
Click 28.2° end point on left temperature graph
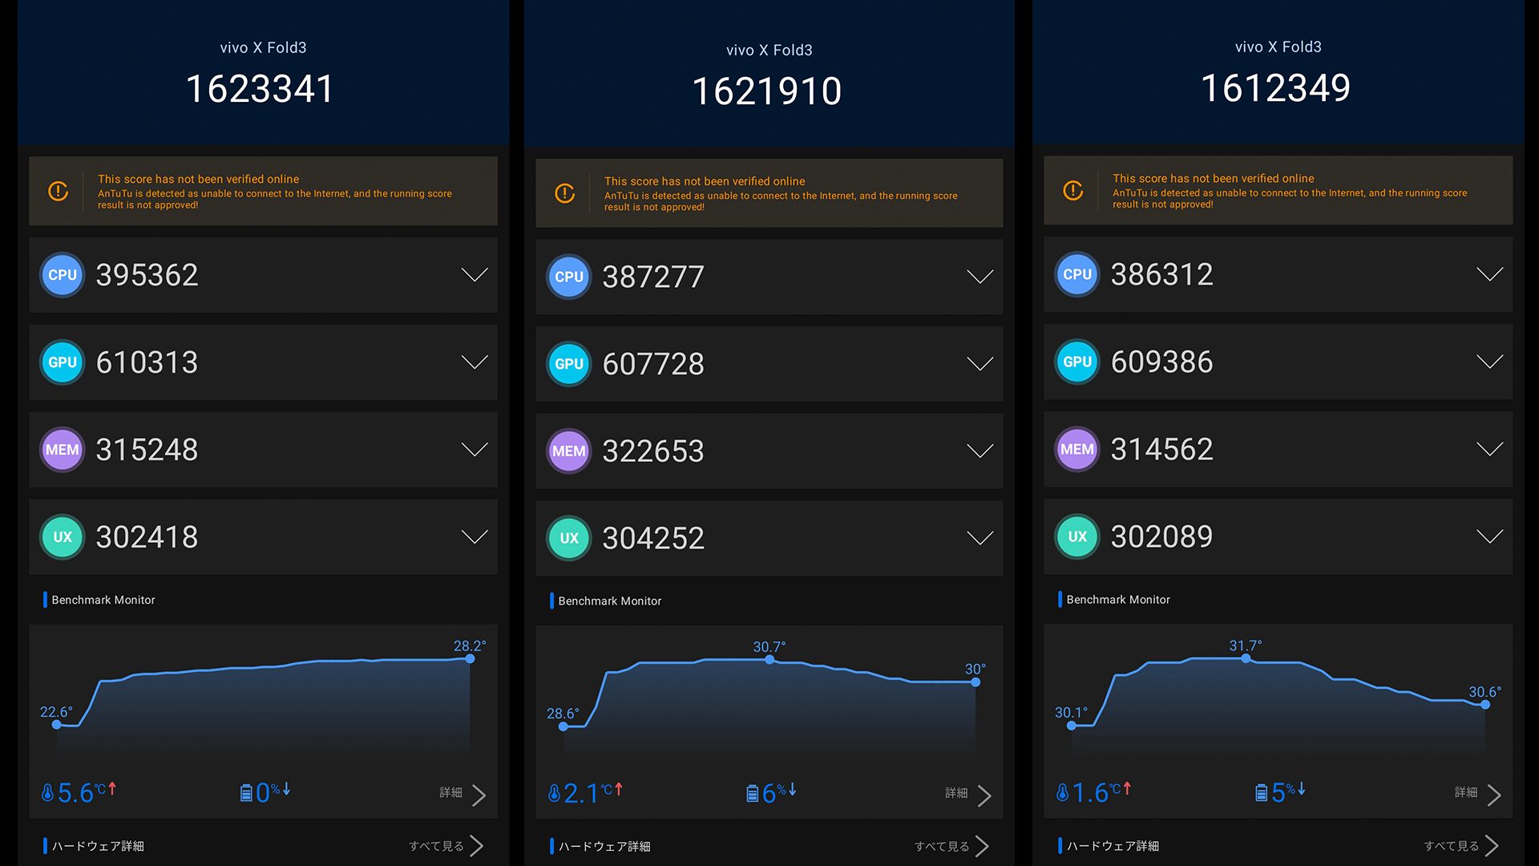(470, 659)
